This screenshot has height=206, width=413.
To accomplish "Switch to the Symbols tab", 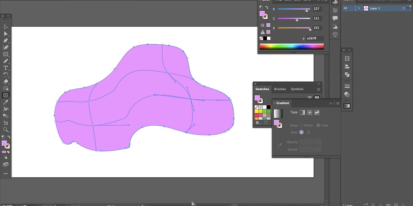I will point(297,89).
